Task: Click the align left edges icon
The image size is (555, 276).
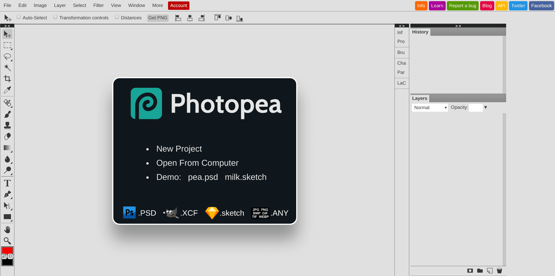Action: 178,18
